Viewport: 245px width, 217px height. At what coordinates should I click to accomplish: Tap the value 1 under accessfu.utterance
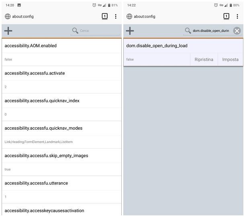[x=6, y=197]
